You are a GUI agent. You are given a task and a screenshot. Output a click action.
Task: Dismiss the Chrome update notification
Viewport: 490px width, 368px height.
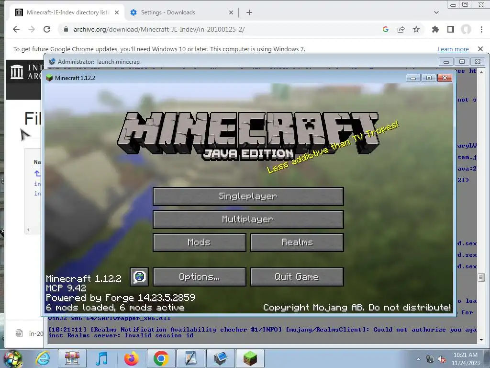[480, 49]
